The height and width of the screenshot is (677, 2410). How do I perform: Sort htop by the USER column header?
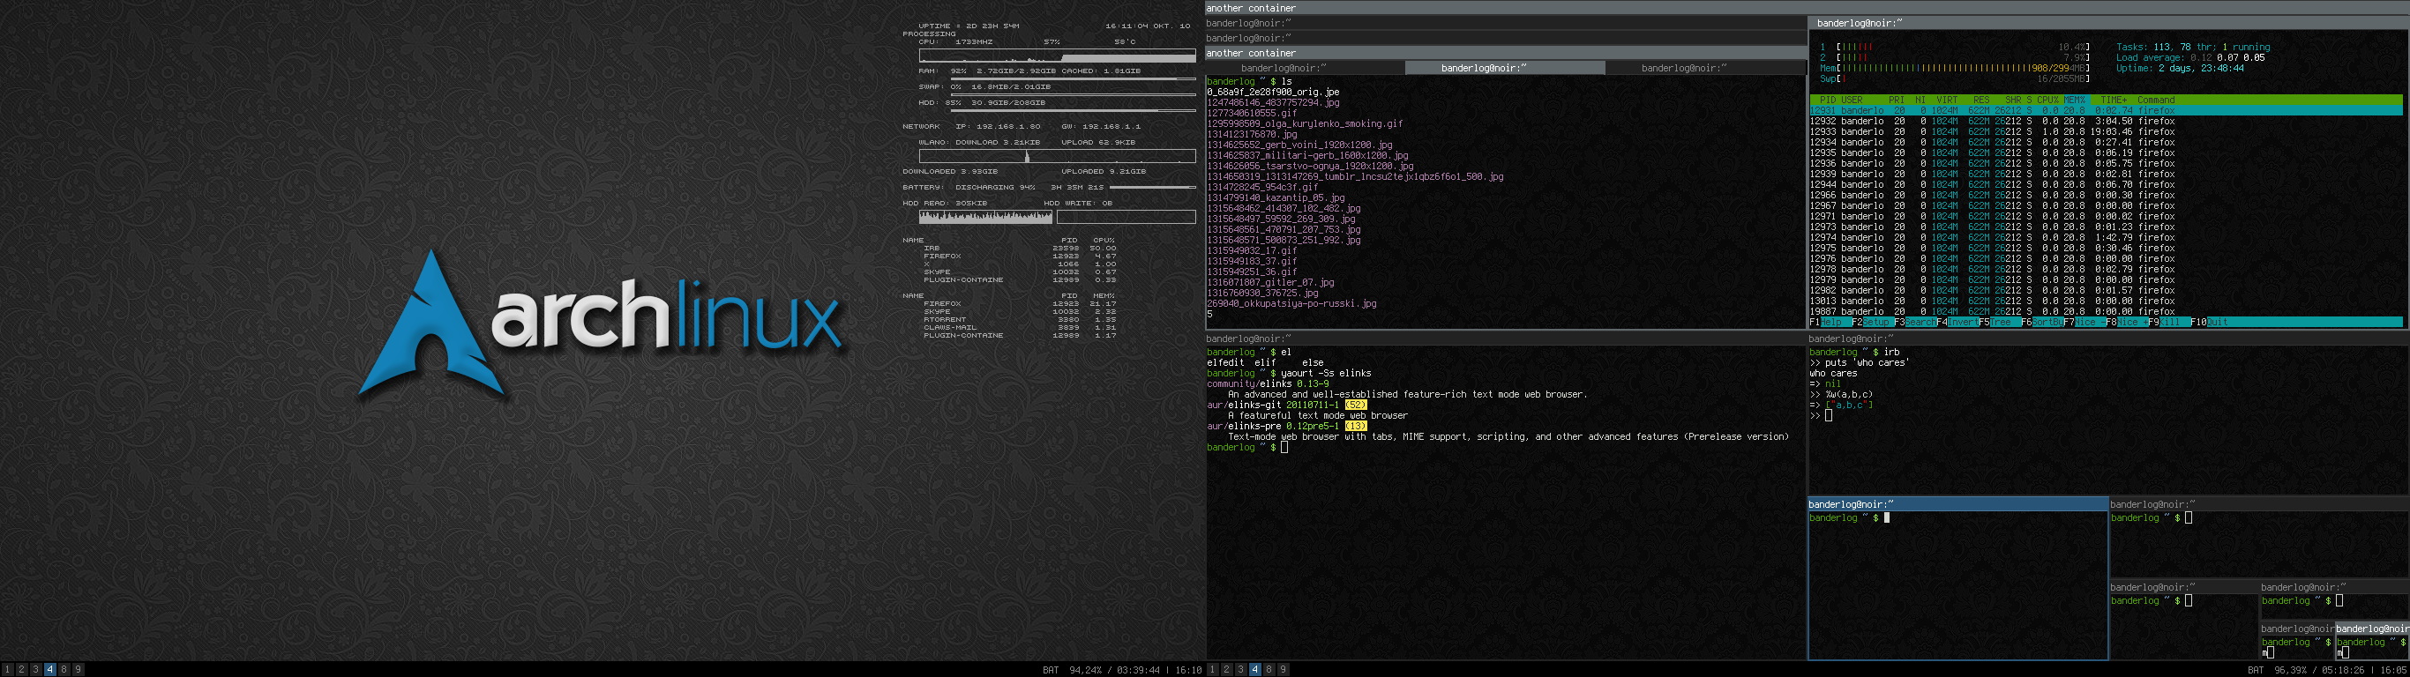[1852, 100]
